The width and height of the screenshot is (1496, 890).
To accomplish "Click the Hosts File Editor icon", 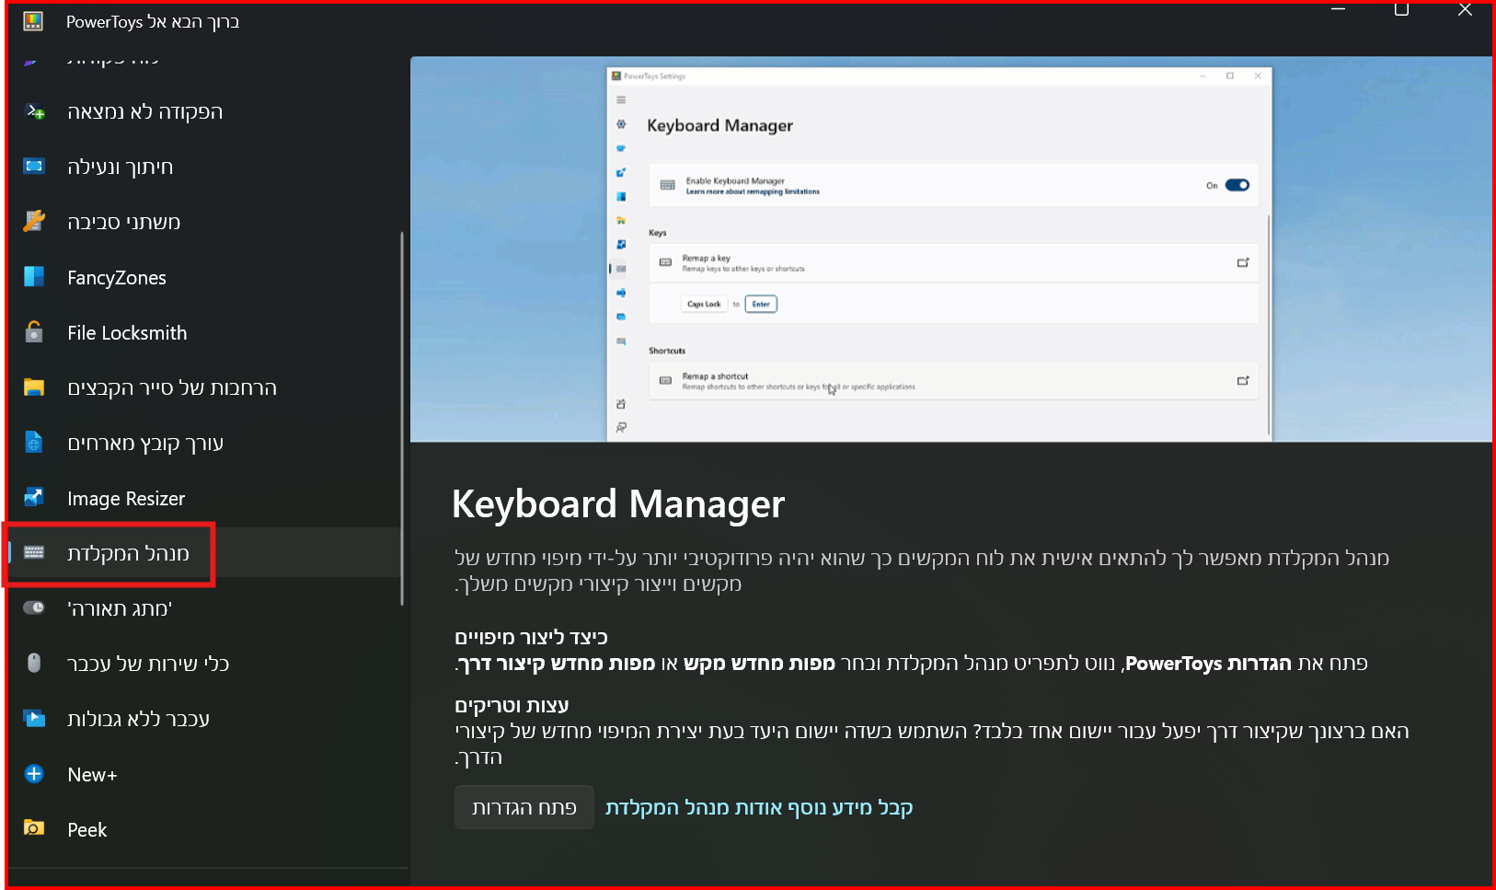I will coord(34,443).
